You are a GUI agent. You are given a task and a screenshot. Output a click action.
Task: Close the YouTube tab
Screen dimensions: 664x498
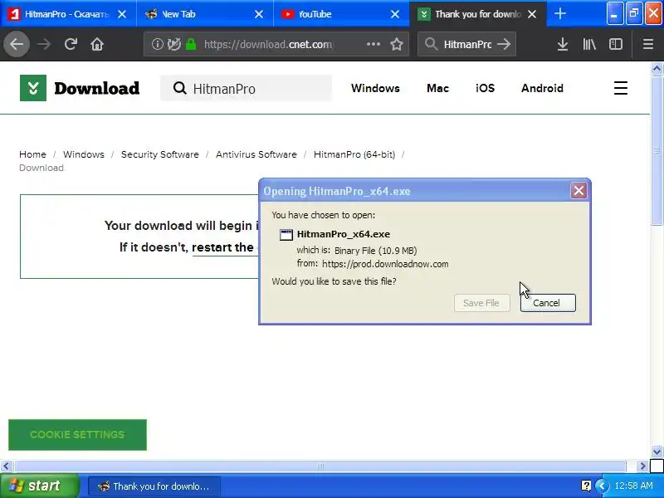395,14
